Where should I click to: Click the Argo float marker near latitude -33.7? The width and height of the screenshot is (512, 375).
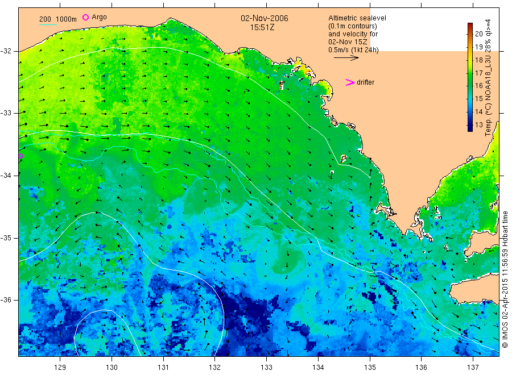point(21,156)
